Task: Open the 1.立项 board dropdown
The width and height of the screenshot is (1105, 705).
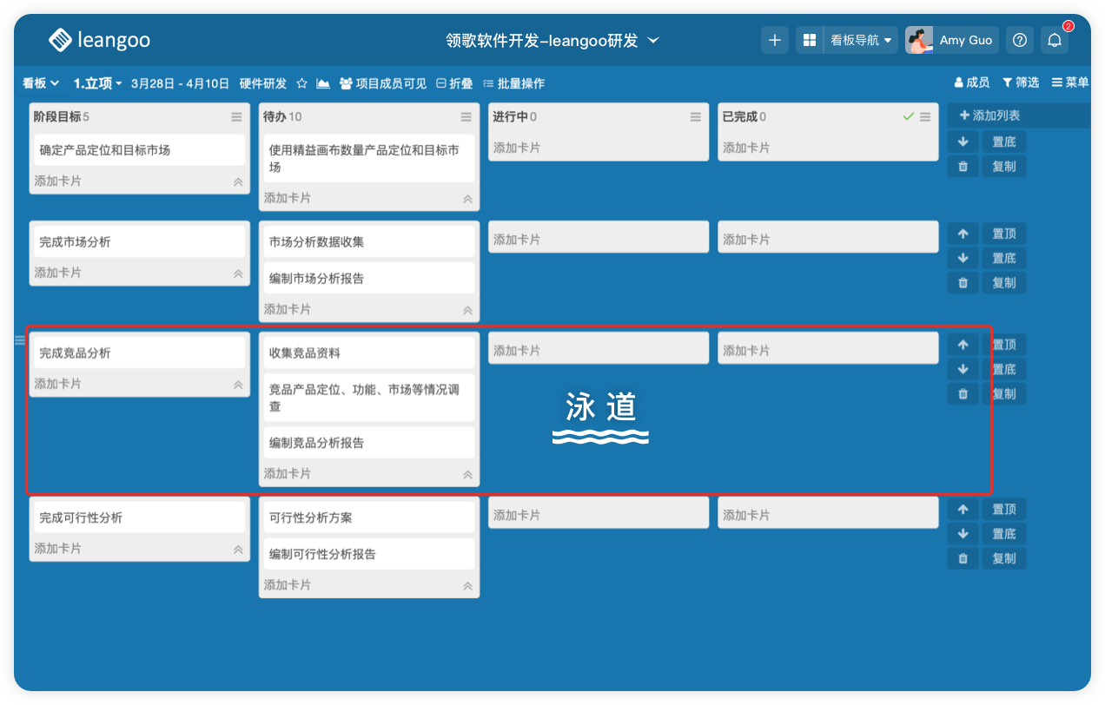Action: [97, 83]
